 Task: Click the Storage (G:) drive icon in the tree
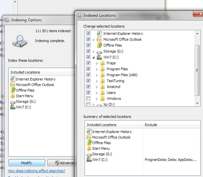click(x=99, y=52)
